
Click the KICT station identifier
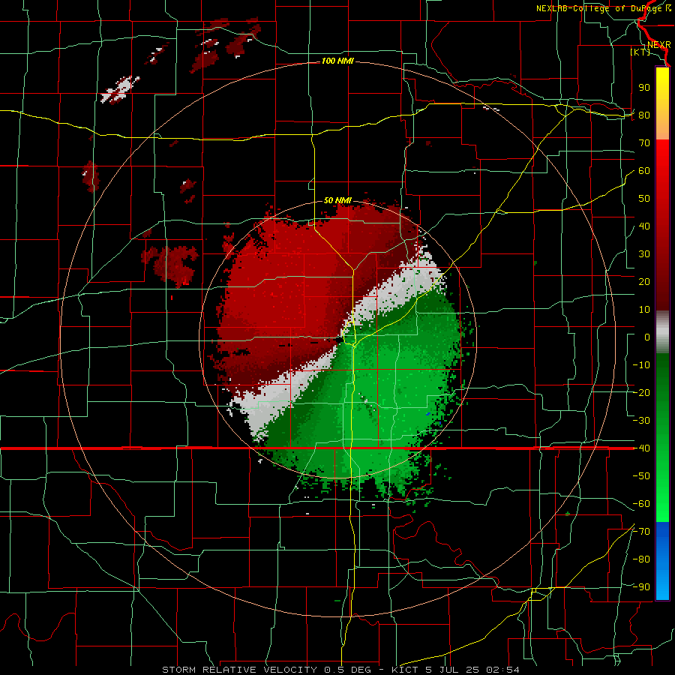[x=405, y=670]
